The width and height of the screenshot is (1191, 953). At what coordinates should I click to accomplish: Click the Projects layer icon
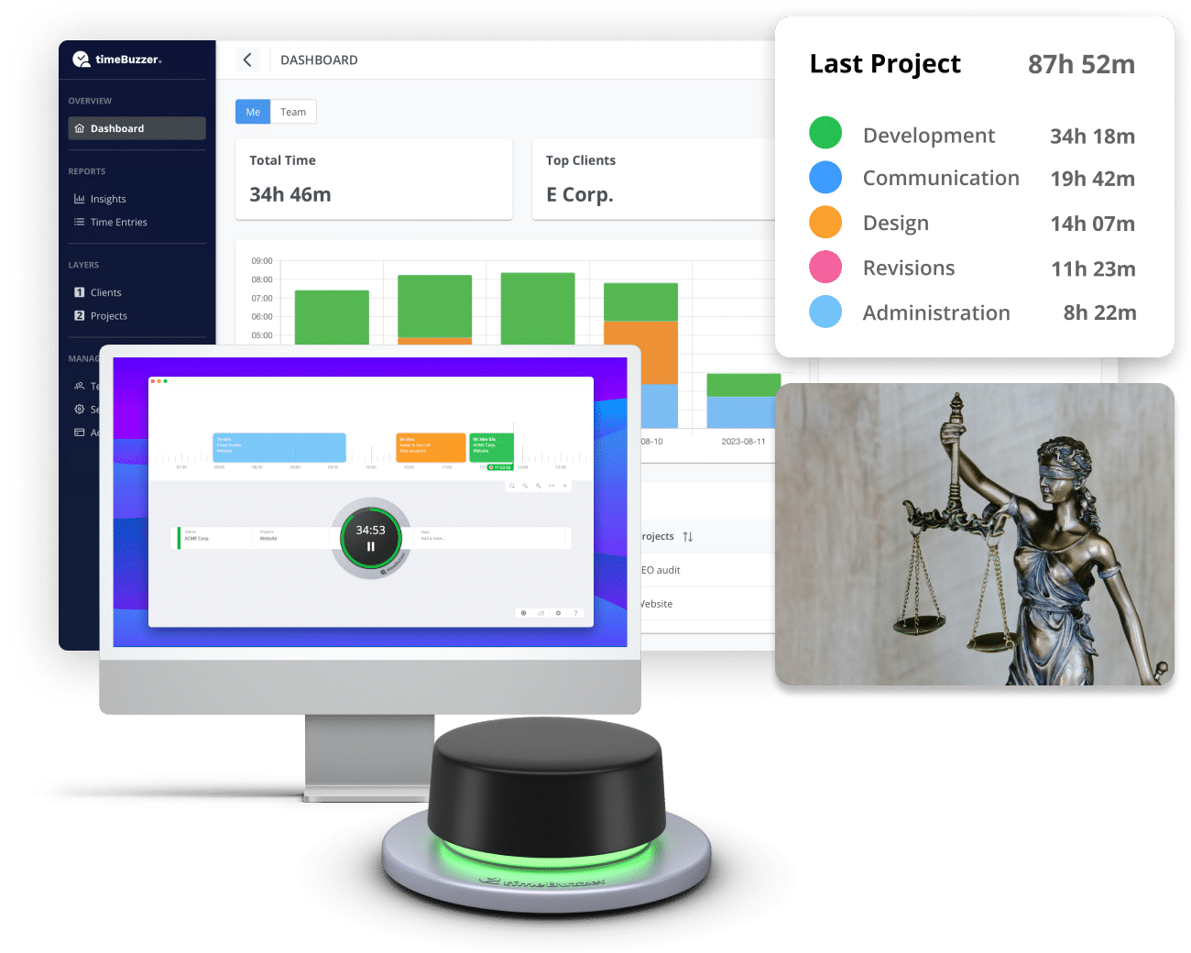80,315
